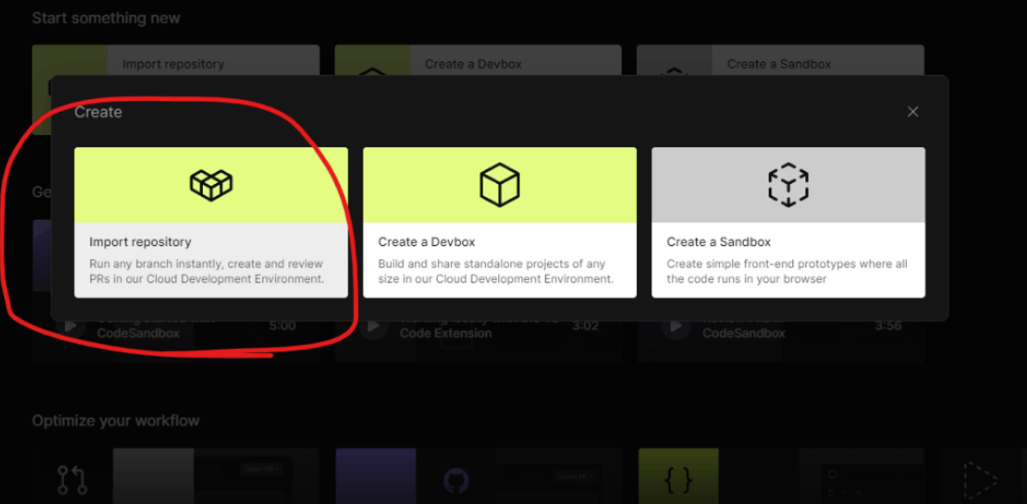The image size is (1027, 504).
Task: Click dimmed background "Create a Sandbox" card label
Action: pyautogui.click(x=779, y=64)
